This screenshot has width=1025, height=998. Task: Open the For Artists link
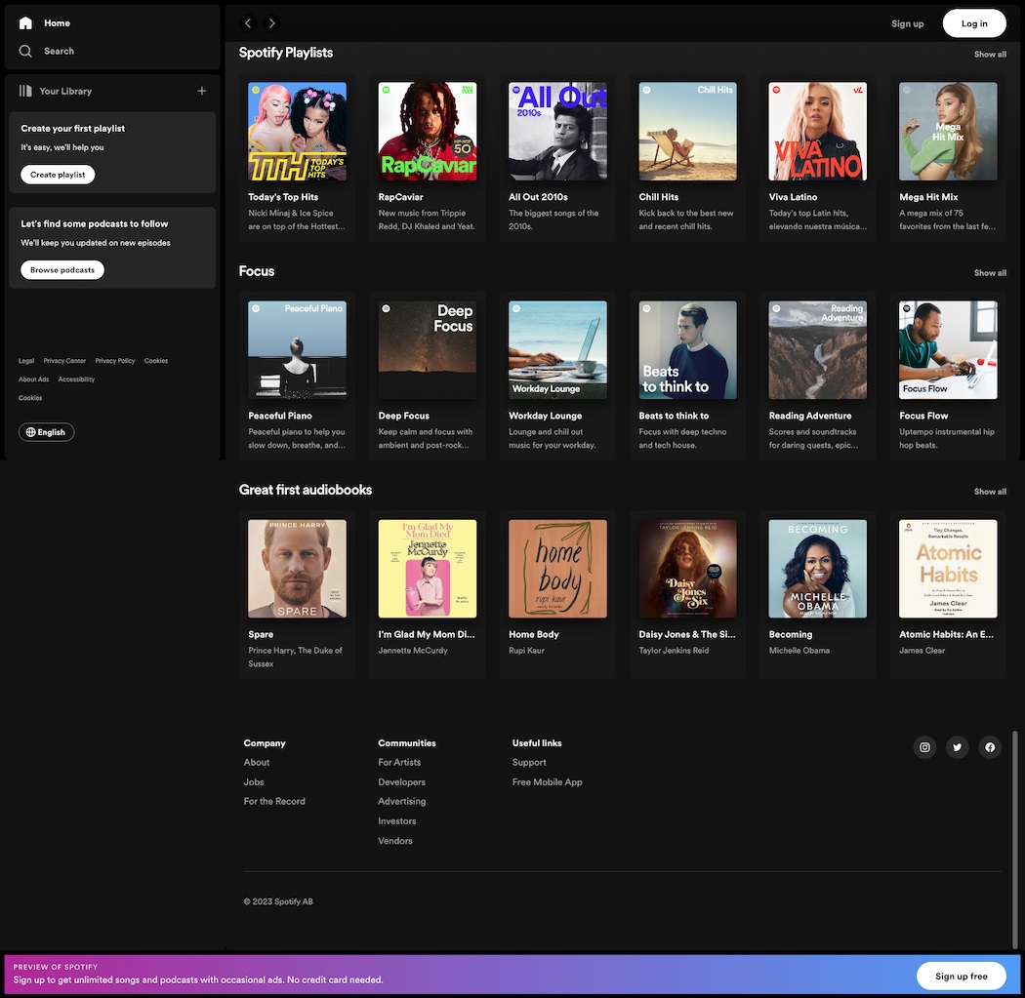[x=399, y=762]
